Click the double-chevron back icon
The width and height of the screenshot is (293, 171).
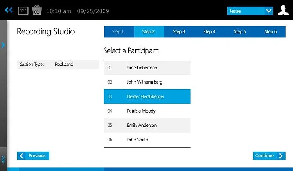[x=9, y=10]
